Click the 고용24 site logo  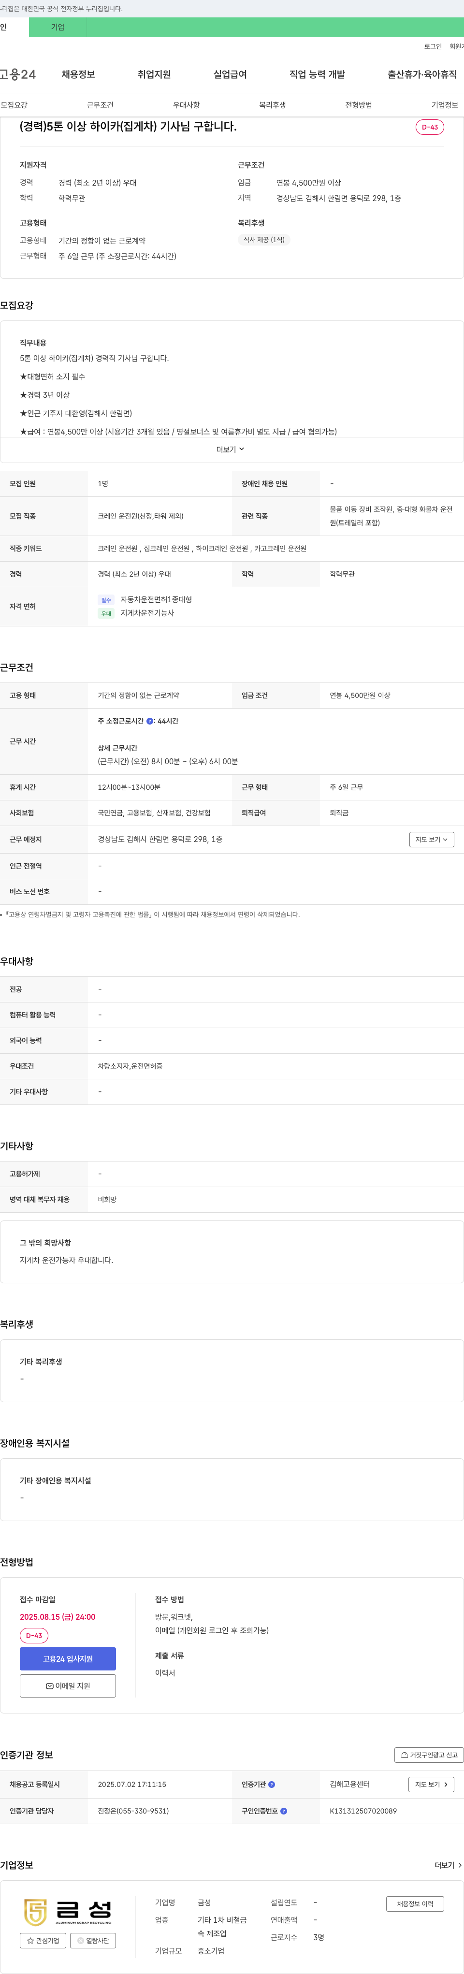coord(17,74)
